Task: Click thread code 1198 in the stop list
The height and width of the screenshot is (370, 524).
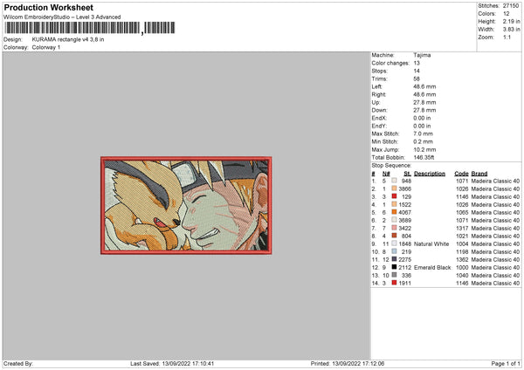Action: (x=462, y=252)
